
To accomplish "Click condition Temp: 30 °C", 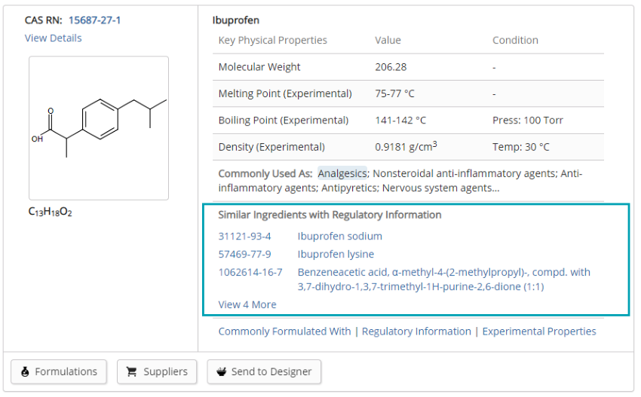I will pos(521,147).
